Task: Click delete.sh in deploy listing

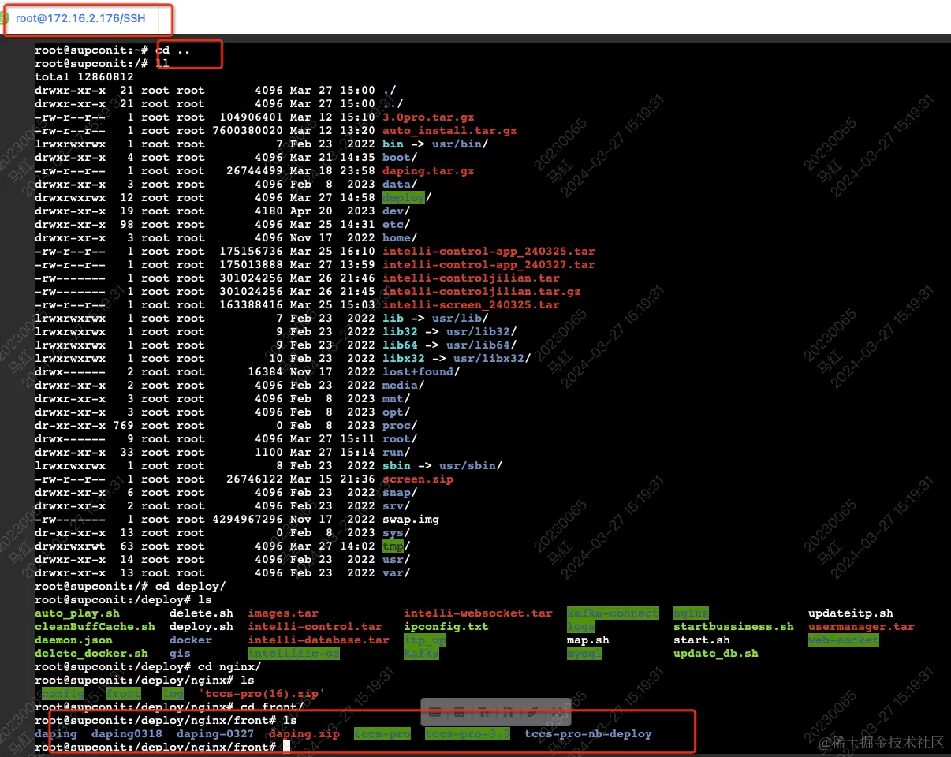Action: coord(201,613)
